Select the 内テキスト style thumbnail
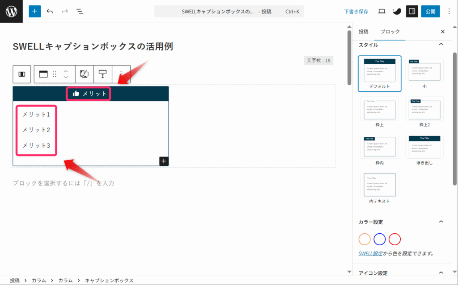 [x=379, y=188]
